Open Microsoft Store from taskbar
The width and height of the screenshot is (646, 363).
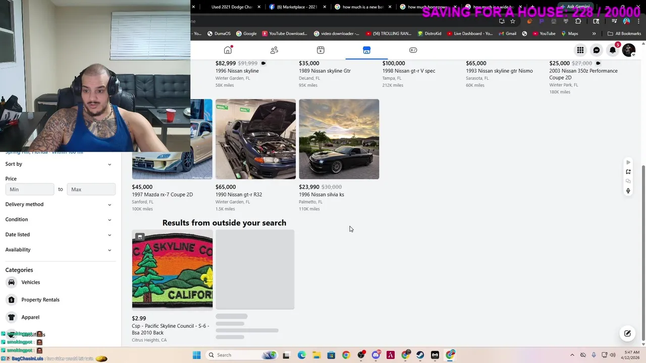coord(331,355)
